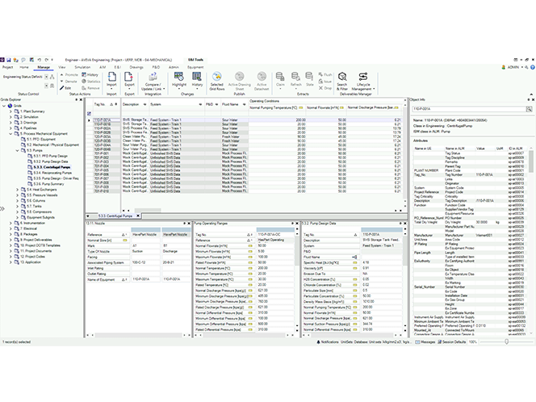Tick the checkbox in the grid filter row
Viewport: 536px width, 402px height.
click(90, 113)
